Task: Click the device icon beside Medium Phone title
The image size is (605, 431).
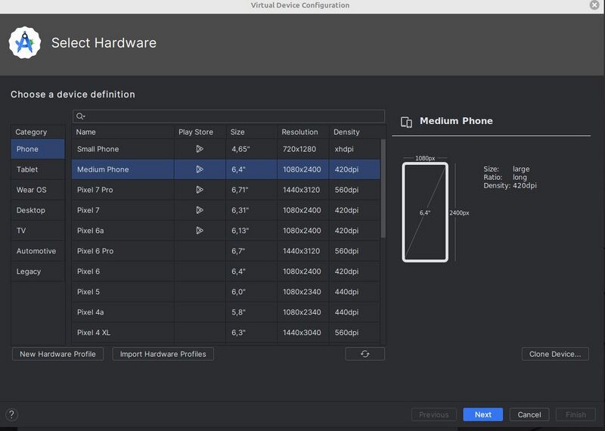Action: 406,122
